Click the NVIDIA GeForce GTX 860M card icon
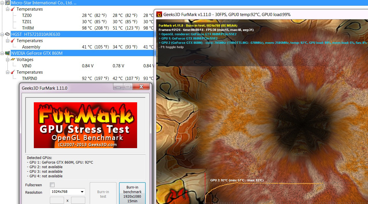368x204 pixels. pos(7,53)
